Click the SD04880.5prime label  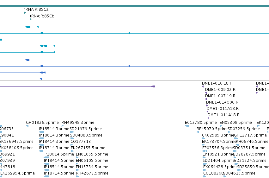[86, 135]
